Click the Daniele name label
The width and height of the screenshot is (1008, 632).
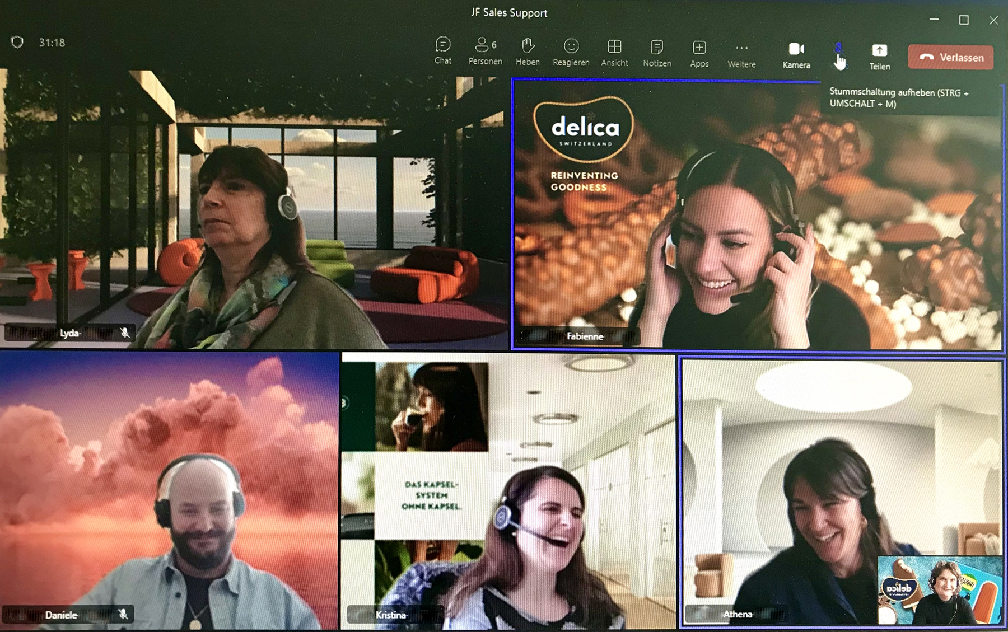(61, 615)
